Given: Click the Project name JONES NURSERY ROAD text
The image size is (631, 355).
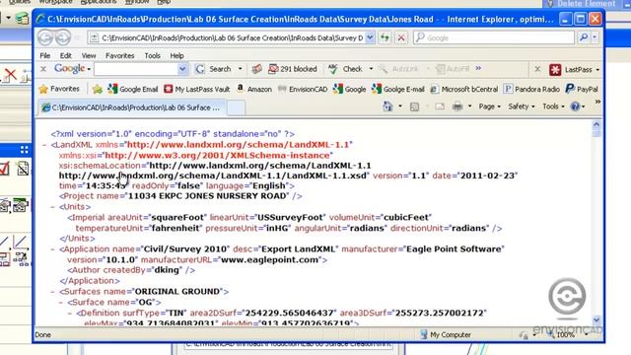Looking at the screenshot, I should (x=180, y=196).
